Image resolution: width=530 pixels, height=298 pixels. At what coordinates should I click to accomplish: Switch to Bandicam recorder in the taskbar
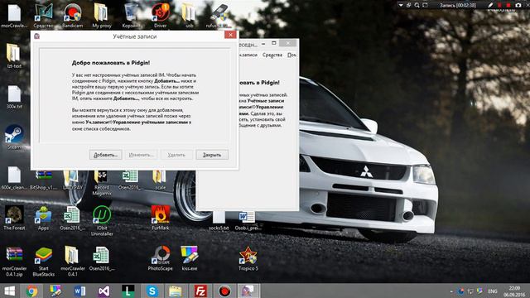224,291
